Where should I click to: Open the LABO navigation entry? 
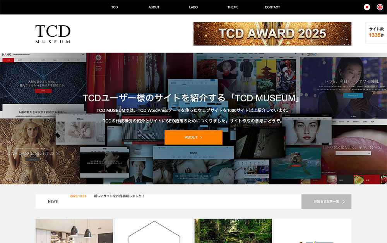[x=193, y=7]
